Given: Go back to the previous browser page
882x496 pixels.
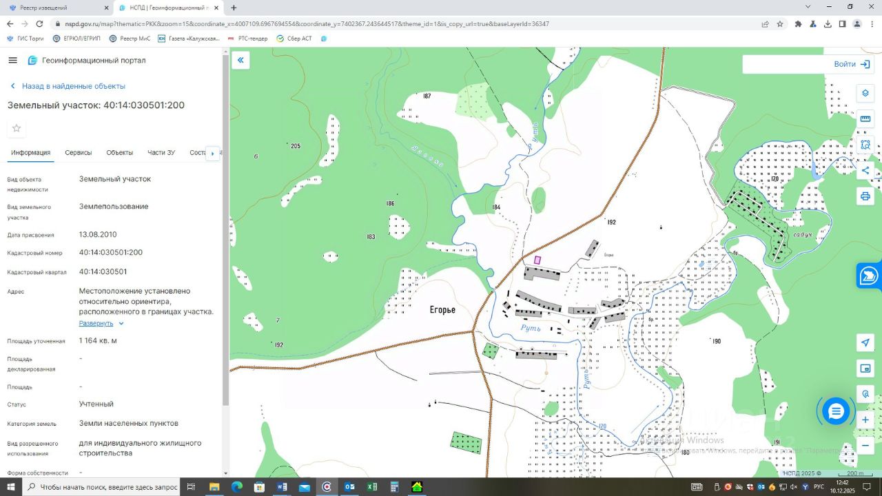Looking at the screenshot, I should tap(10, 23).
